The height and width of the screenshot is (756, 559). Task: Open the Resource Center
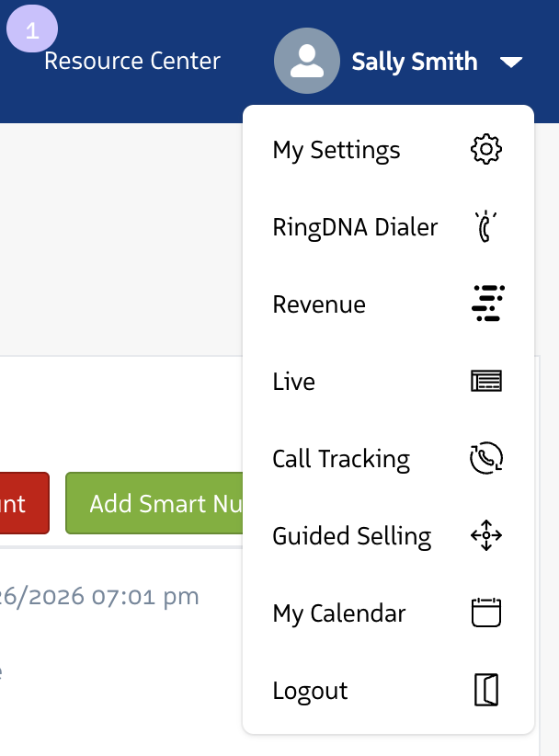(132, 61)
